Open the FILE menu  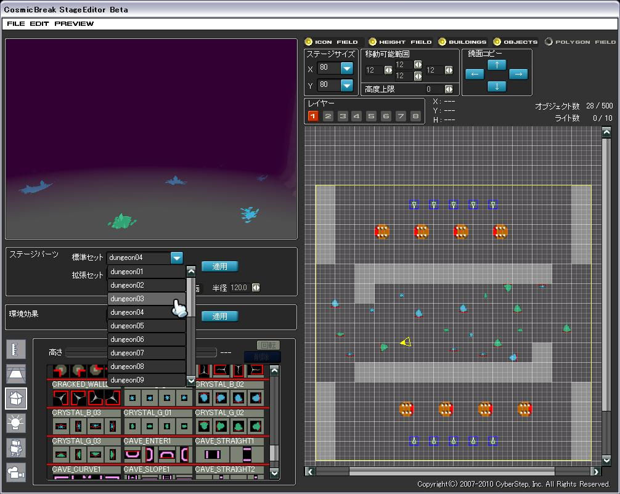click(x=16, y=23)
